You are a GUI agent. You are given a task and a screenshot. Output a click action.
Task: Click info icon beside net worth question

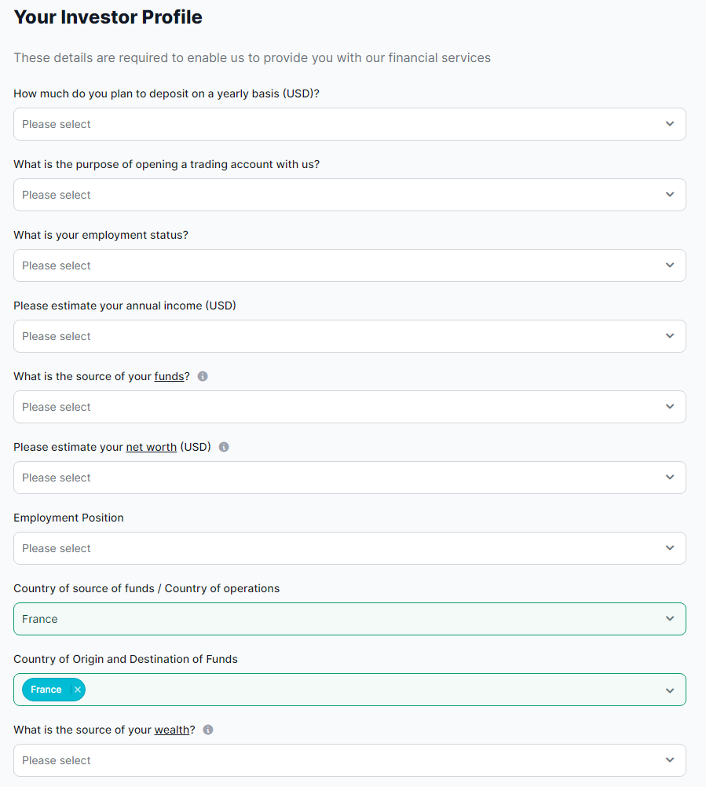[x=224, y=447]
